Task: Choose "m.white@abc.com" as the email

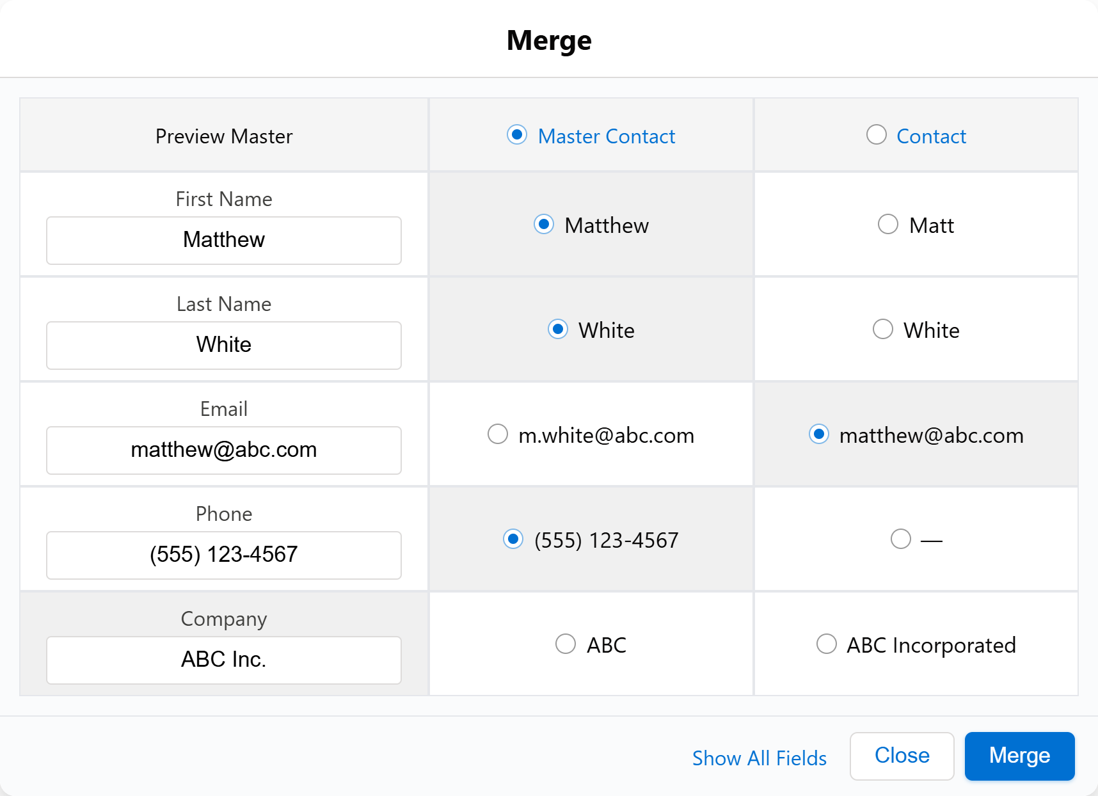Action: click(498, 434)
